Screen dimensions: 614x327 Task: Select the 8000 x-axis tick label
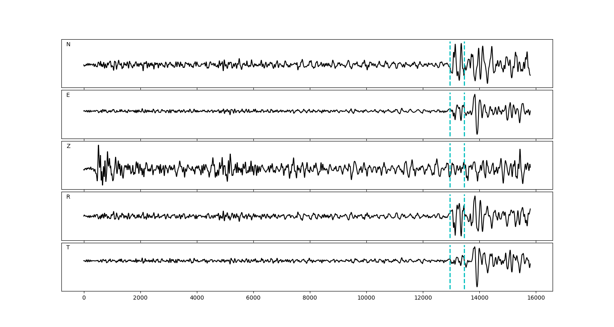click(310, 298)
